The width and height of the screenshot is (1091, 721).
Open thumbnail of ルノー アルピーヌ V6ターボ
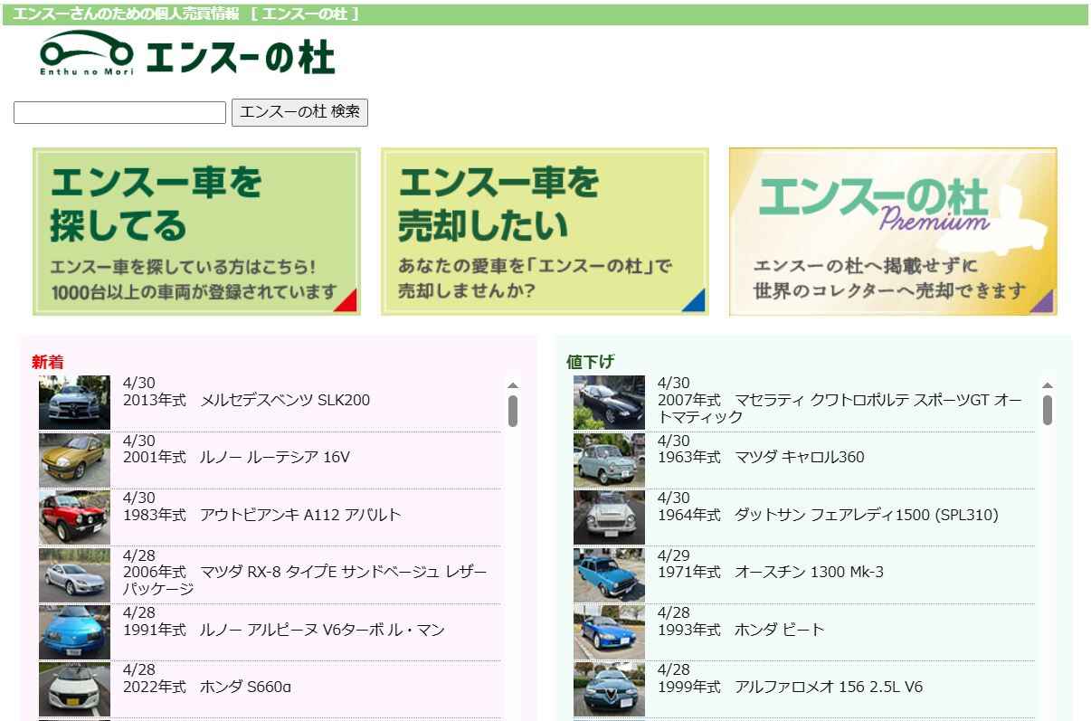74,632
